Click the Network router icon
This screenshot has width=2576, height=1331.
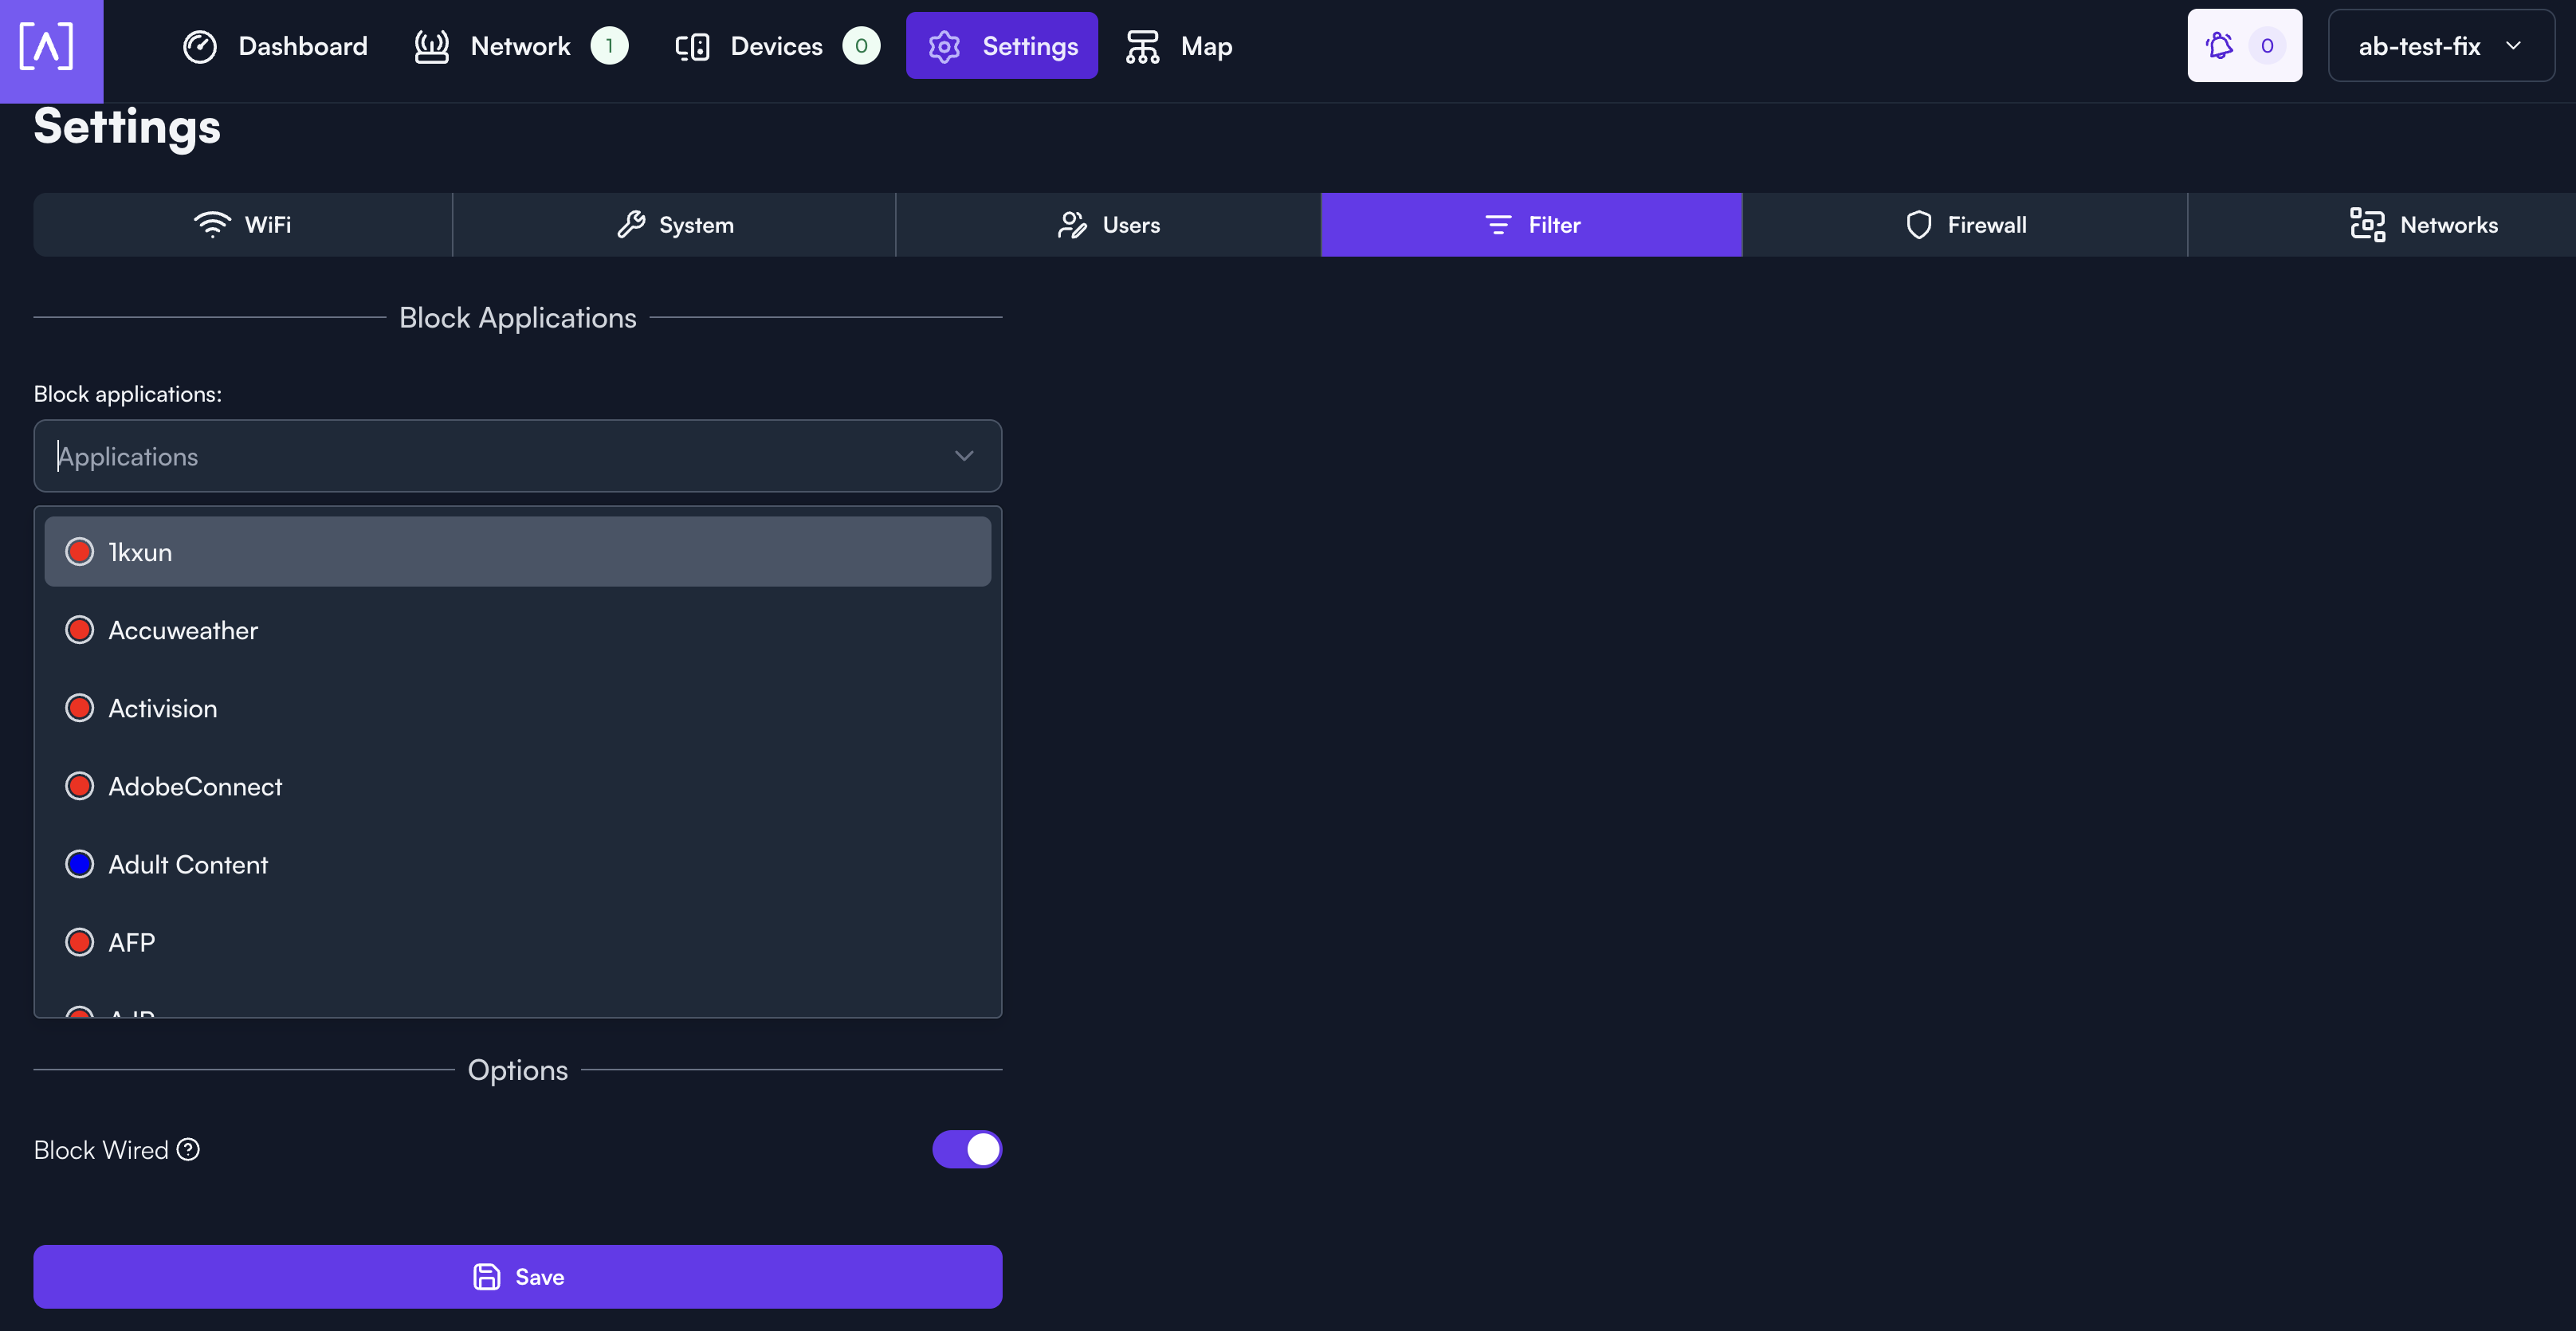pos(431,46)
